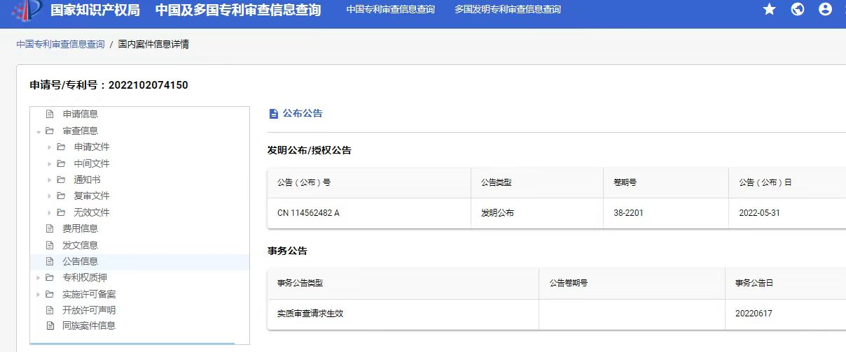Click the folder icon beside 审查信息

coord(50,131)
